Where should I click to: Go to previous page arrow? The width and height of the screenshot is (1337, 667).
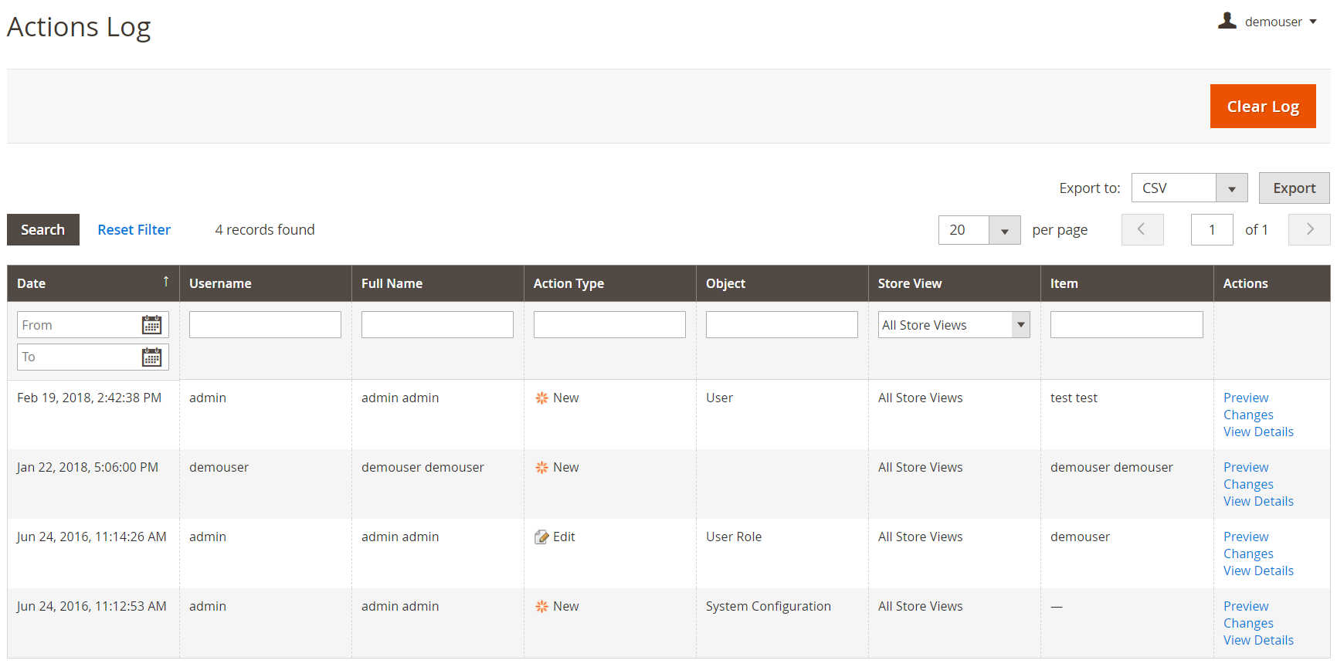point(1142,229)
